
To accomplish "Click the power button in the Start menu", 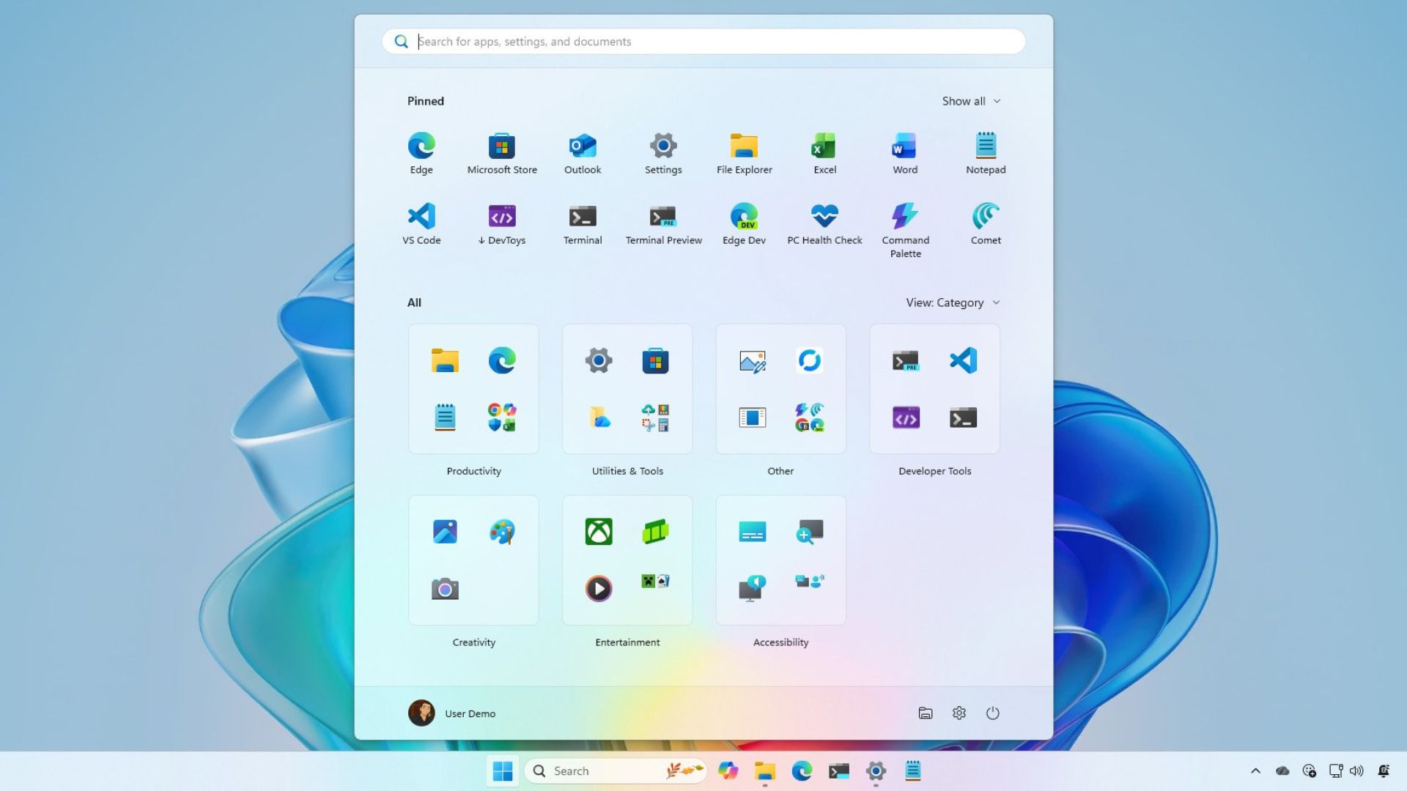I will tap(993, 713).
